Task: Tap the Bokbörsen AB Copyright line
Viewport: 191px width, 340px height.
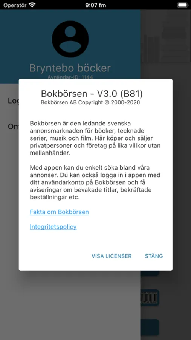Action: 90,102
